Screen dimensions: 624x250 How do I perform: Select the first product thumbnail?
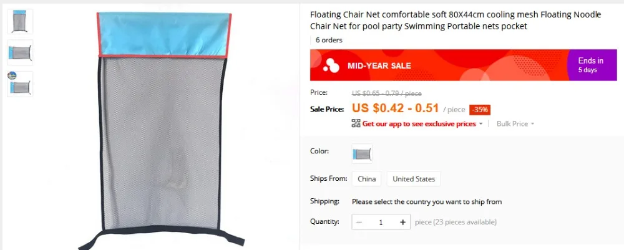(20, 21)
